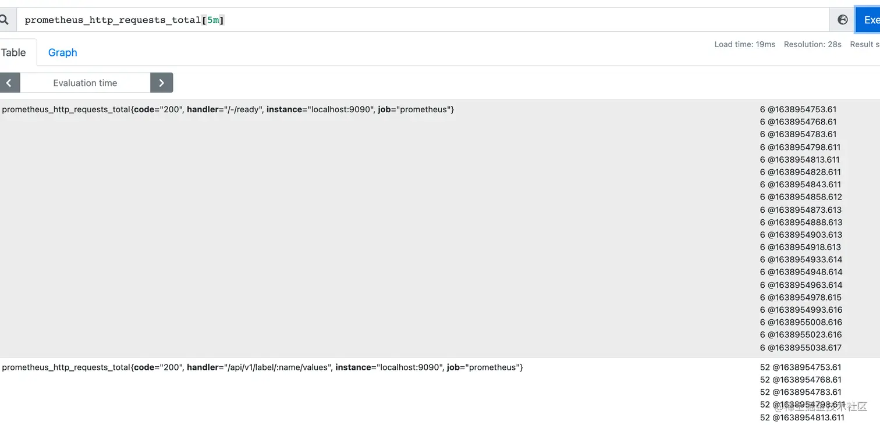Screen dimensions: 880x425
Task: Click the search magnifier icon
Action: click(x=4, y=20)
